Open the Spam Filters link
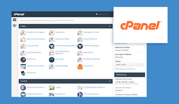 pyautogui.click(x=88, y=52)
